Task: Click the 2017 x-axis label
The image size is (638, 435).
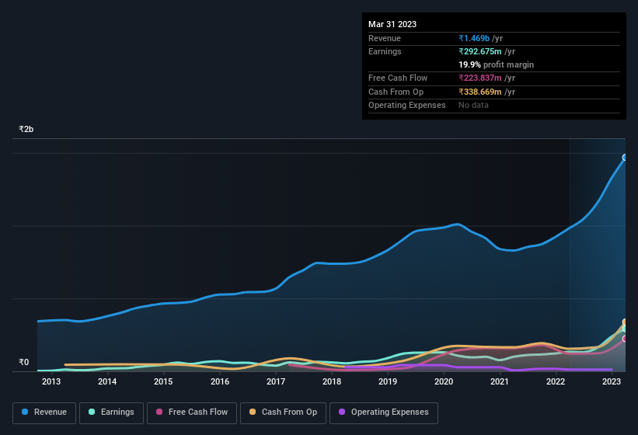Action: (x=275, y=381)
